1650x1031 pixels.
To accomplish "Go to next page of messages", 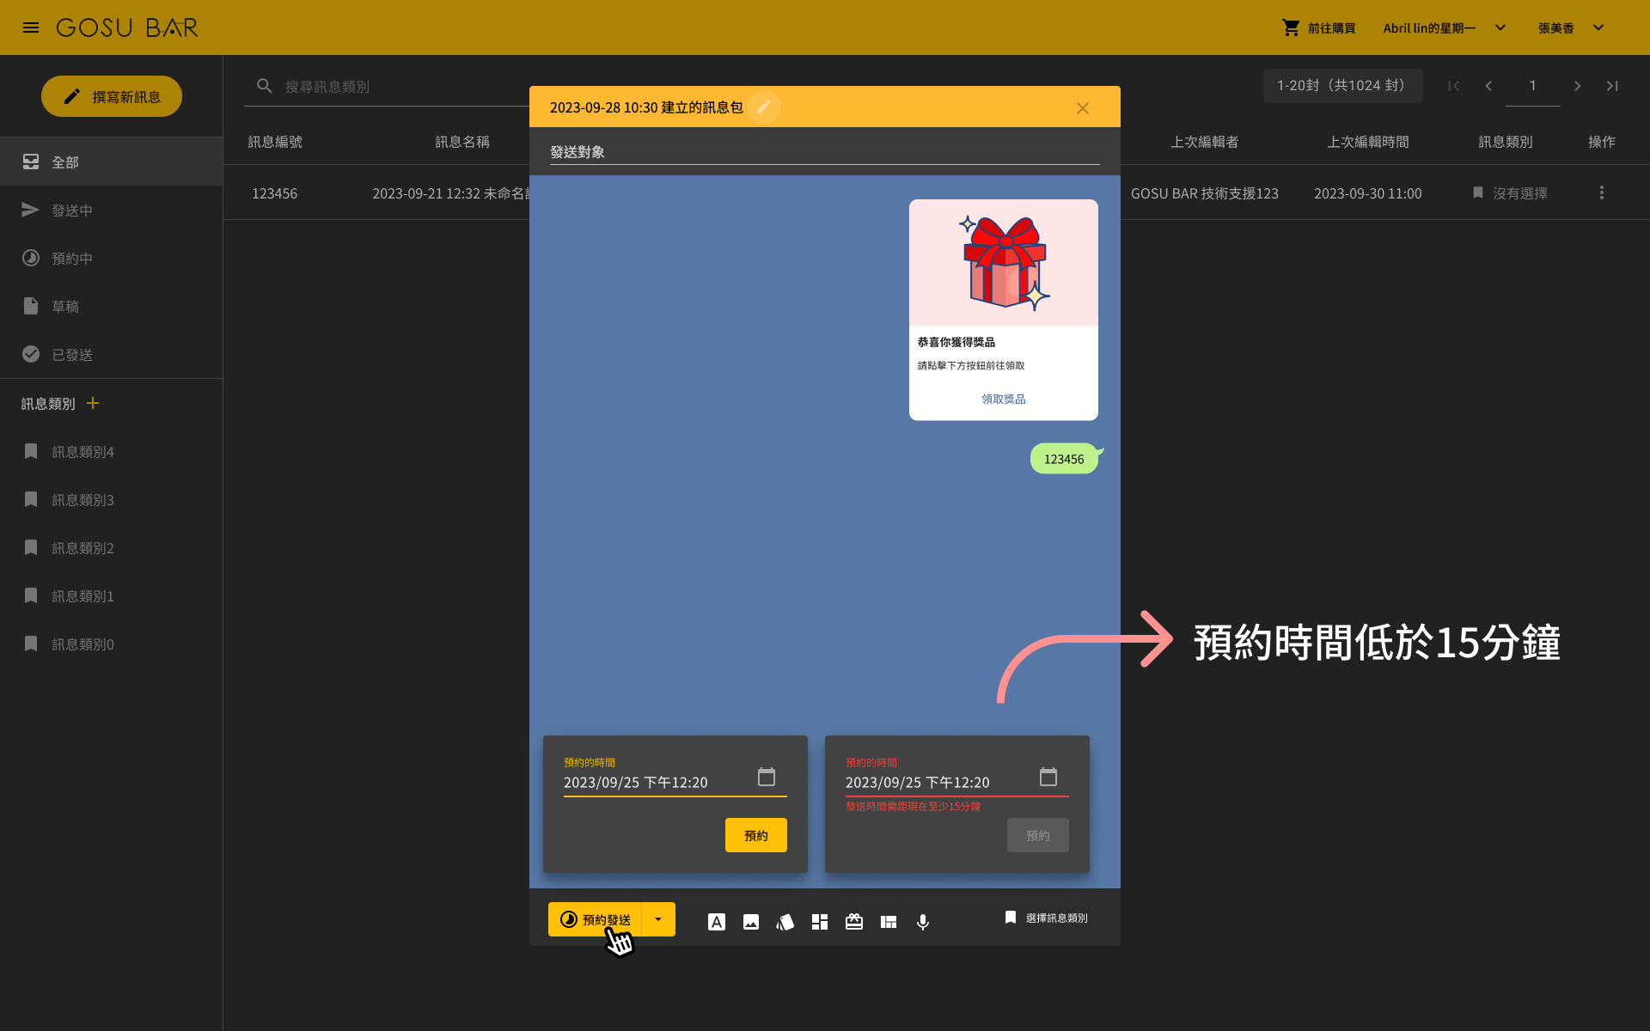I will tap(1578, 86).
